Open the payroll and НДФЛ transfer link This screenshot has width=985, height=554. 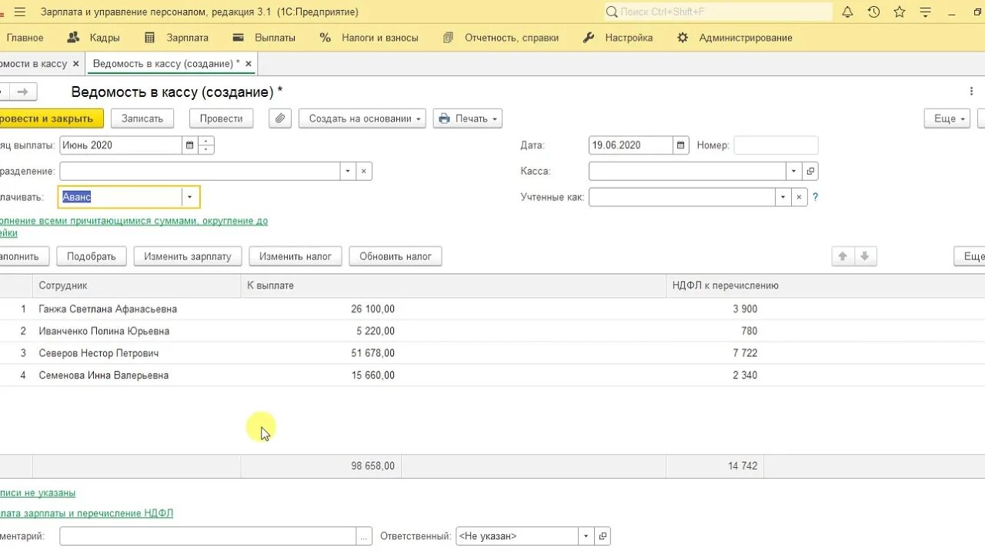pos(86,513)
